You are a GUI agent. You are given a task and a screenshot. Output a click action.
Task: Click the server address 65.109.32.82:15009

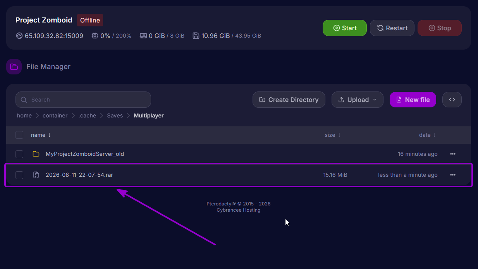pyautogui.click(x=54, y=36)
